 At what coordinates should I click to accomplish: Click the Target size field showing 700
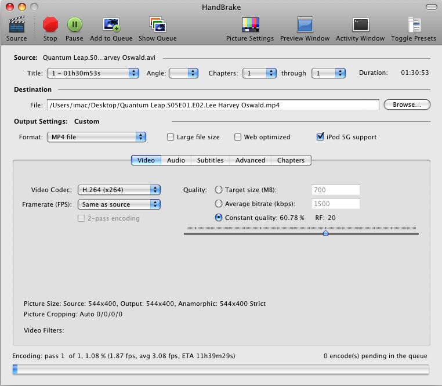pos(336,190)
